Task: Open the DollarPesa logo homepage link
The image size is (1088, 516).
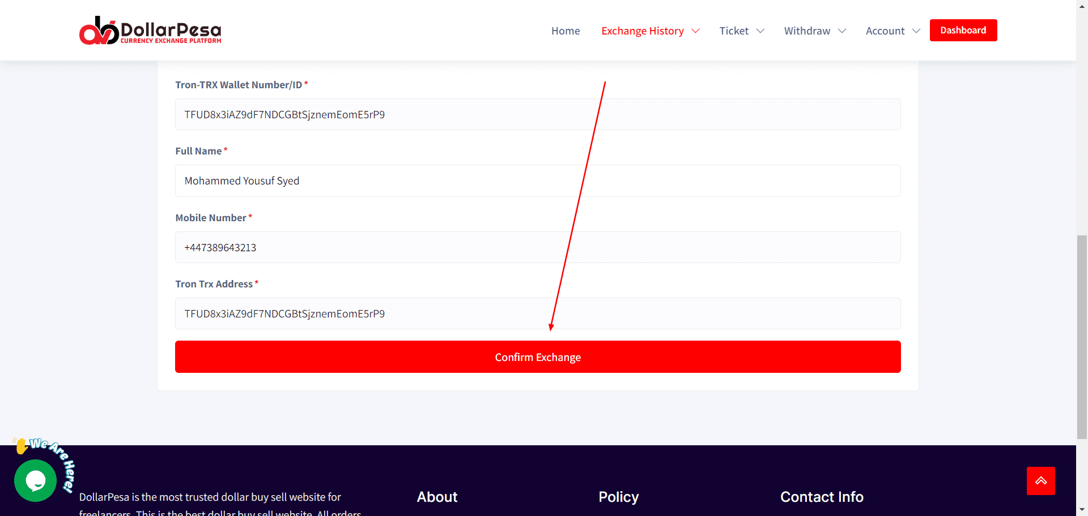Action: [x=150, y=31]
